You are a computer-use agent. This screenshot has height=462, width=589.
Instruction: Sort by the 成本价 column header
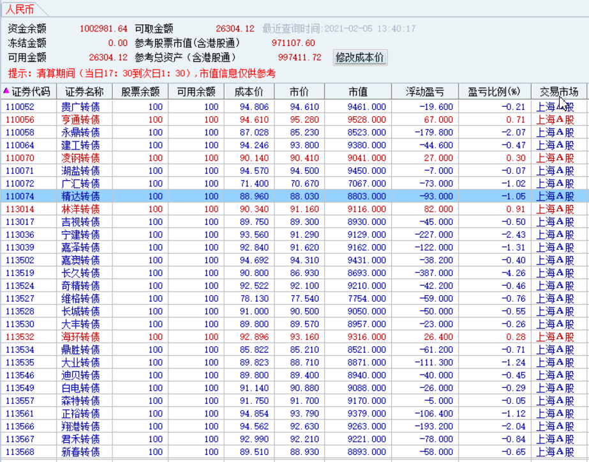click(249, 91)
